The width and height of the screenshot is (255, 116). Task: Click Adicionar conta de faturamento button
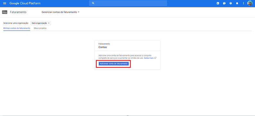point(114,64)
